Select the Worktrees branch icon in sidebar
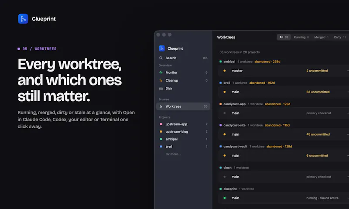 [x=161, y=106]
